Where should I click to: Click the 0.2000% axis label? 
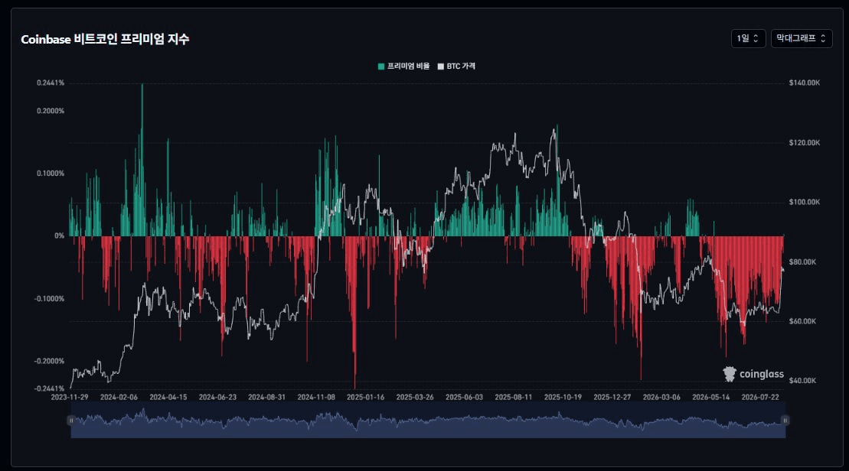coord(51,111)
